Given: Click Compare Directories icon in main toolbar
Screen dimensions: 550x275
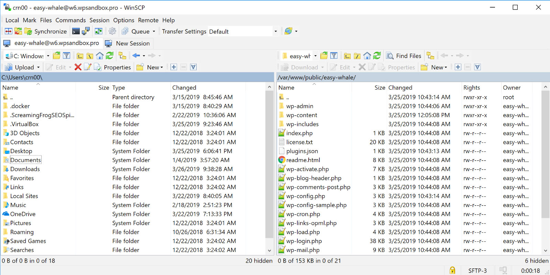Looking at the screenshot, I should (x=9, y=31).
